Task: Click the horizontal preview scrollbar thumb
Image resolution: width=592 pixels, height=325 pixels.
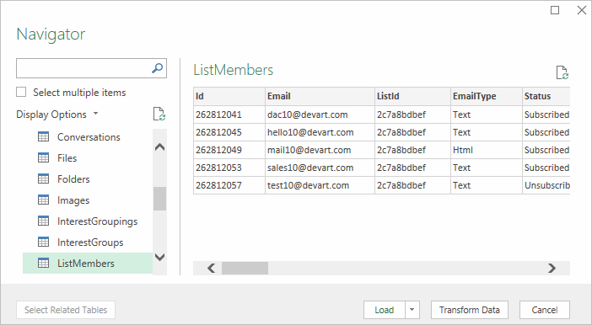Action: click(245, 268)
